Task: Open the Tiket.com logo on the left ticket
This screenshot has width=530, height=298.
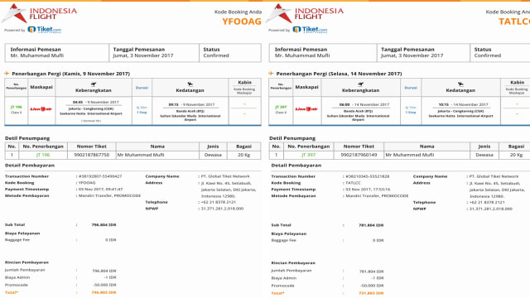Action: [x=44, y=30]
